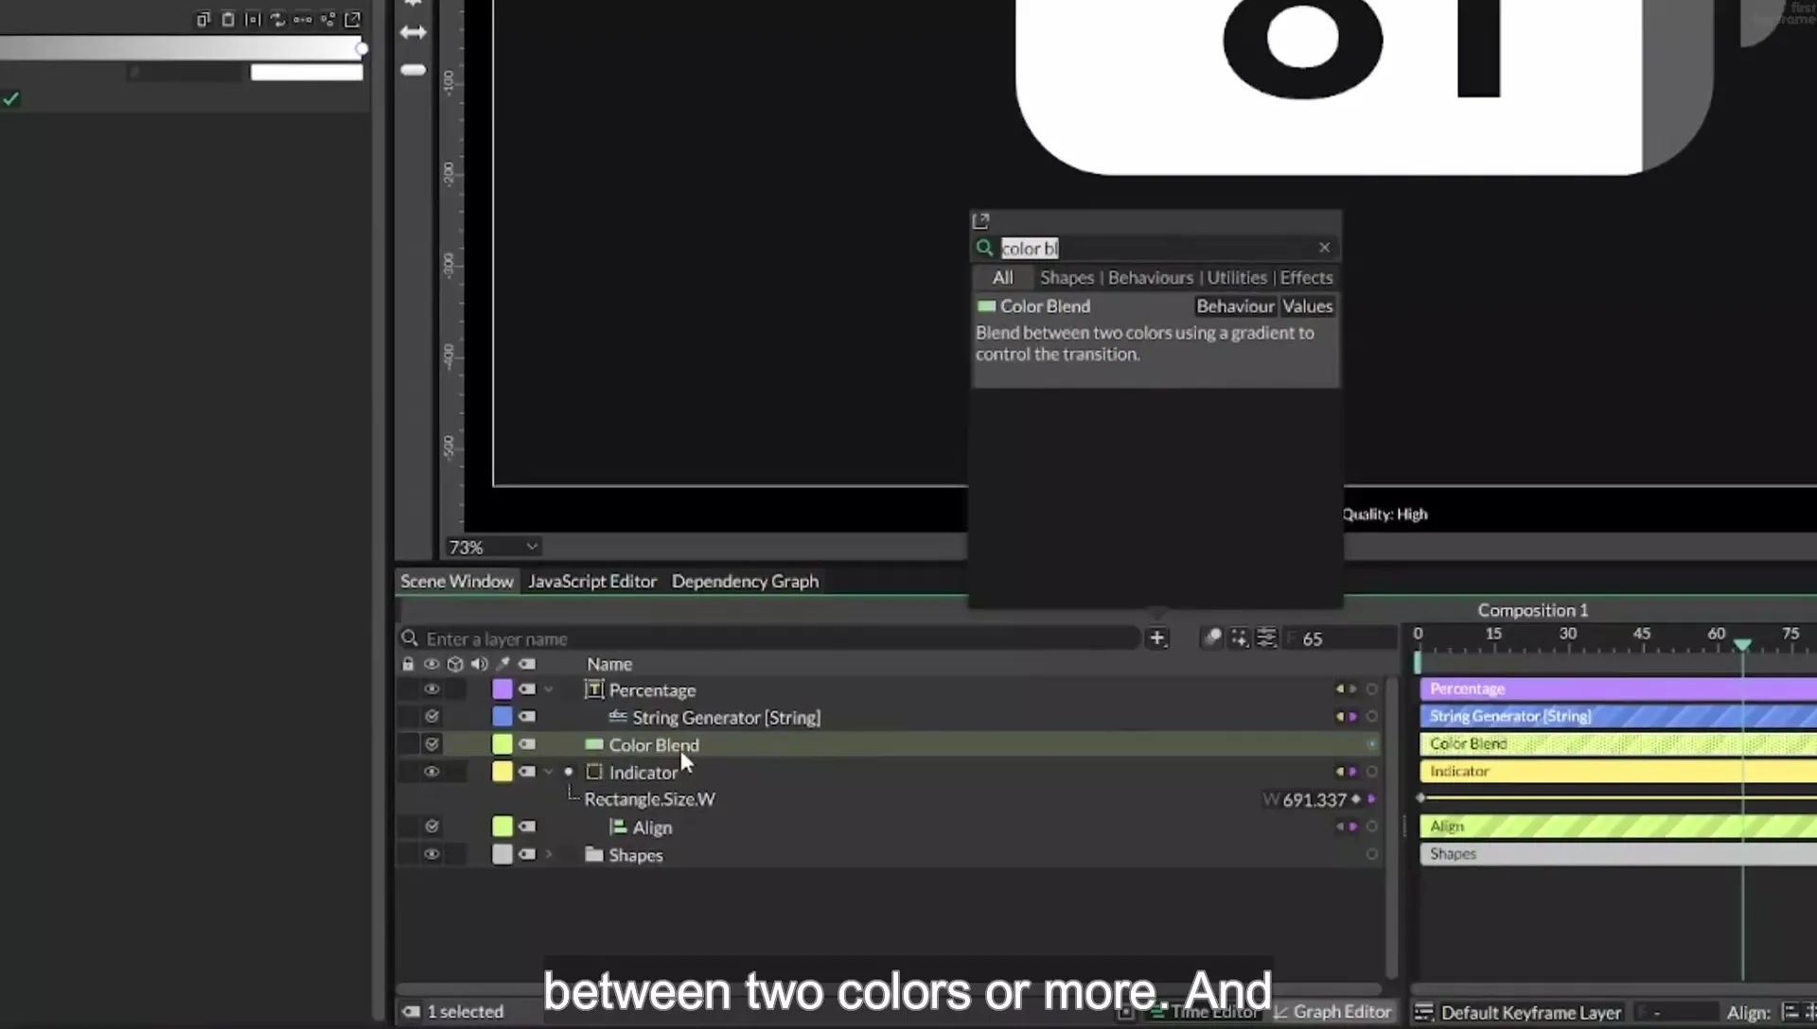Filter search results by Behaviours
The image size is (1817, 1029).
coord(1151,277)
